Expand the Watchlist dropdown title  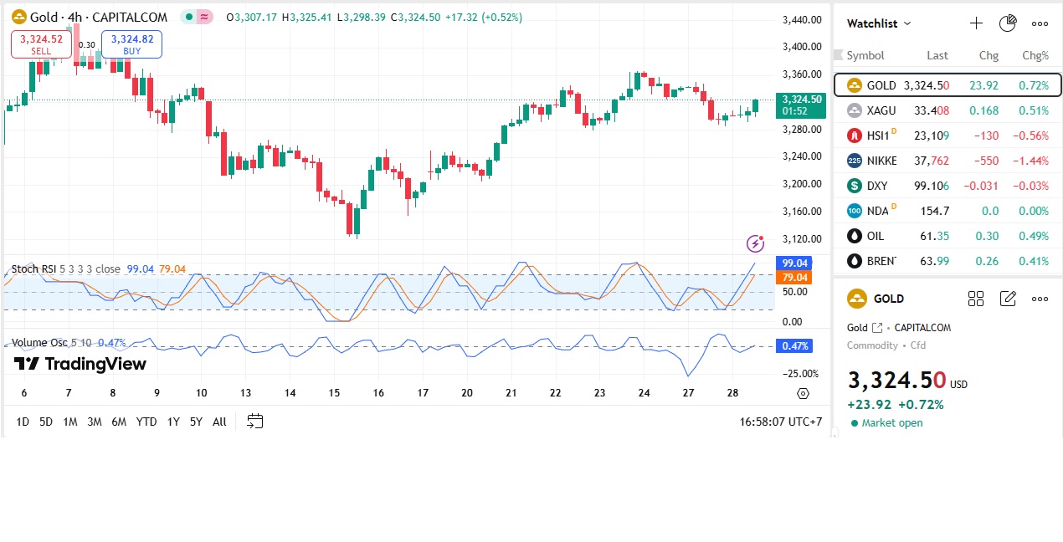pyautogui.click(x=879, y=23)
